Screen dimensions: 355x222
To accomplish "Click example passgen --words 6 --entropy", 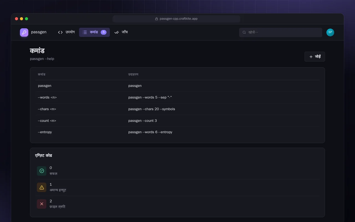I will tap(150, 132).
